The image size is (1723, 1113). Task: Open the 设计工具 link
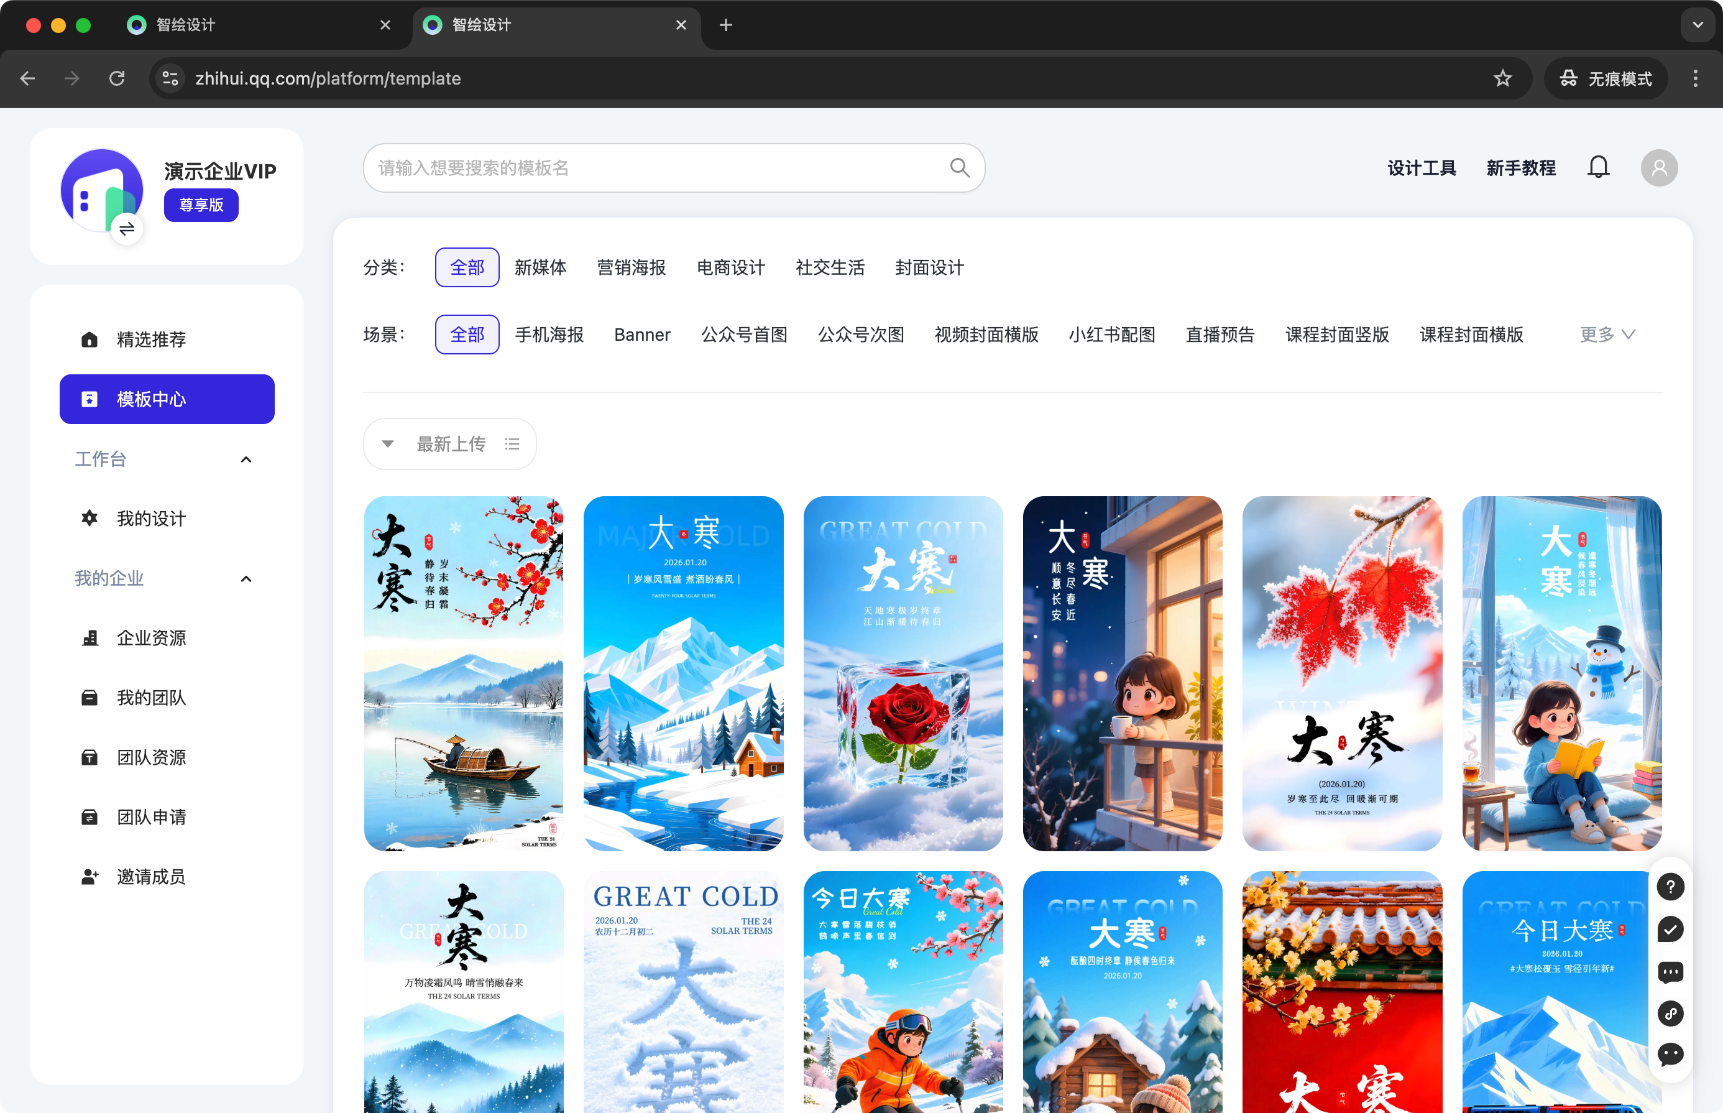(1421, 168)
